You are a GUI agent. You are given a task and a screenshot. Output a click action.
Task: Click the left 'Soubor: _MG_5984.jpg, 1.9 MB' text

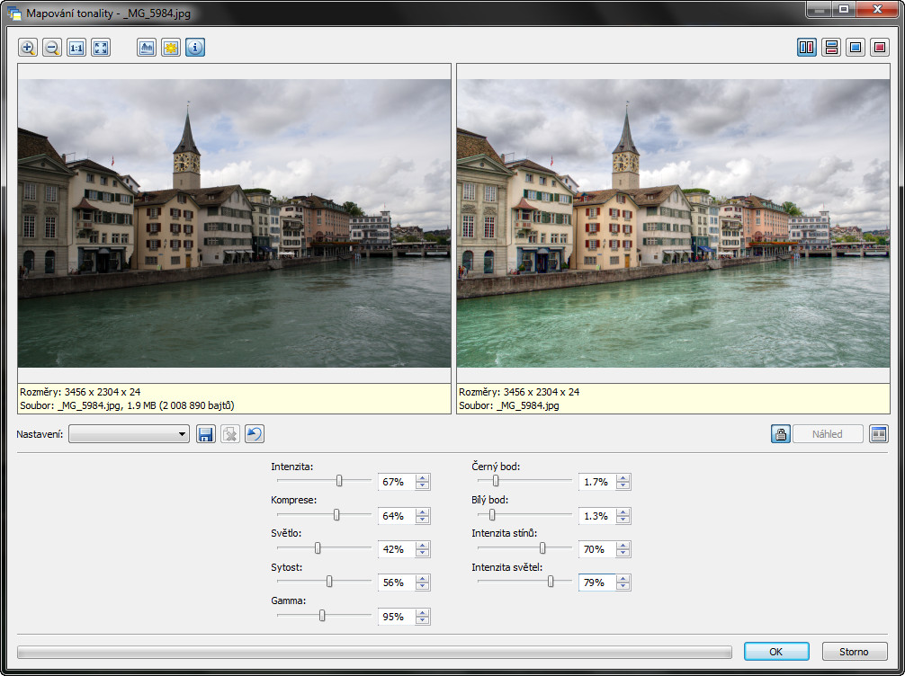click(127, 405)
